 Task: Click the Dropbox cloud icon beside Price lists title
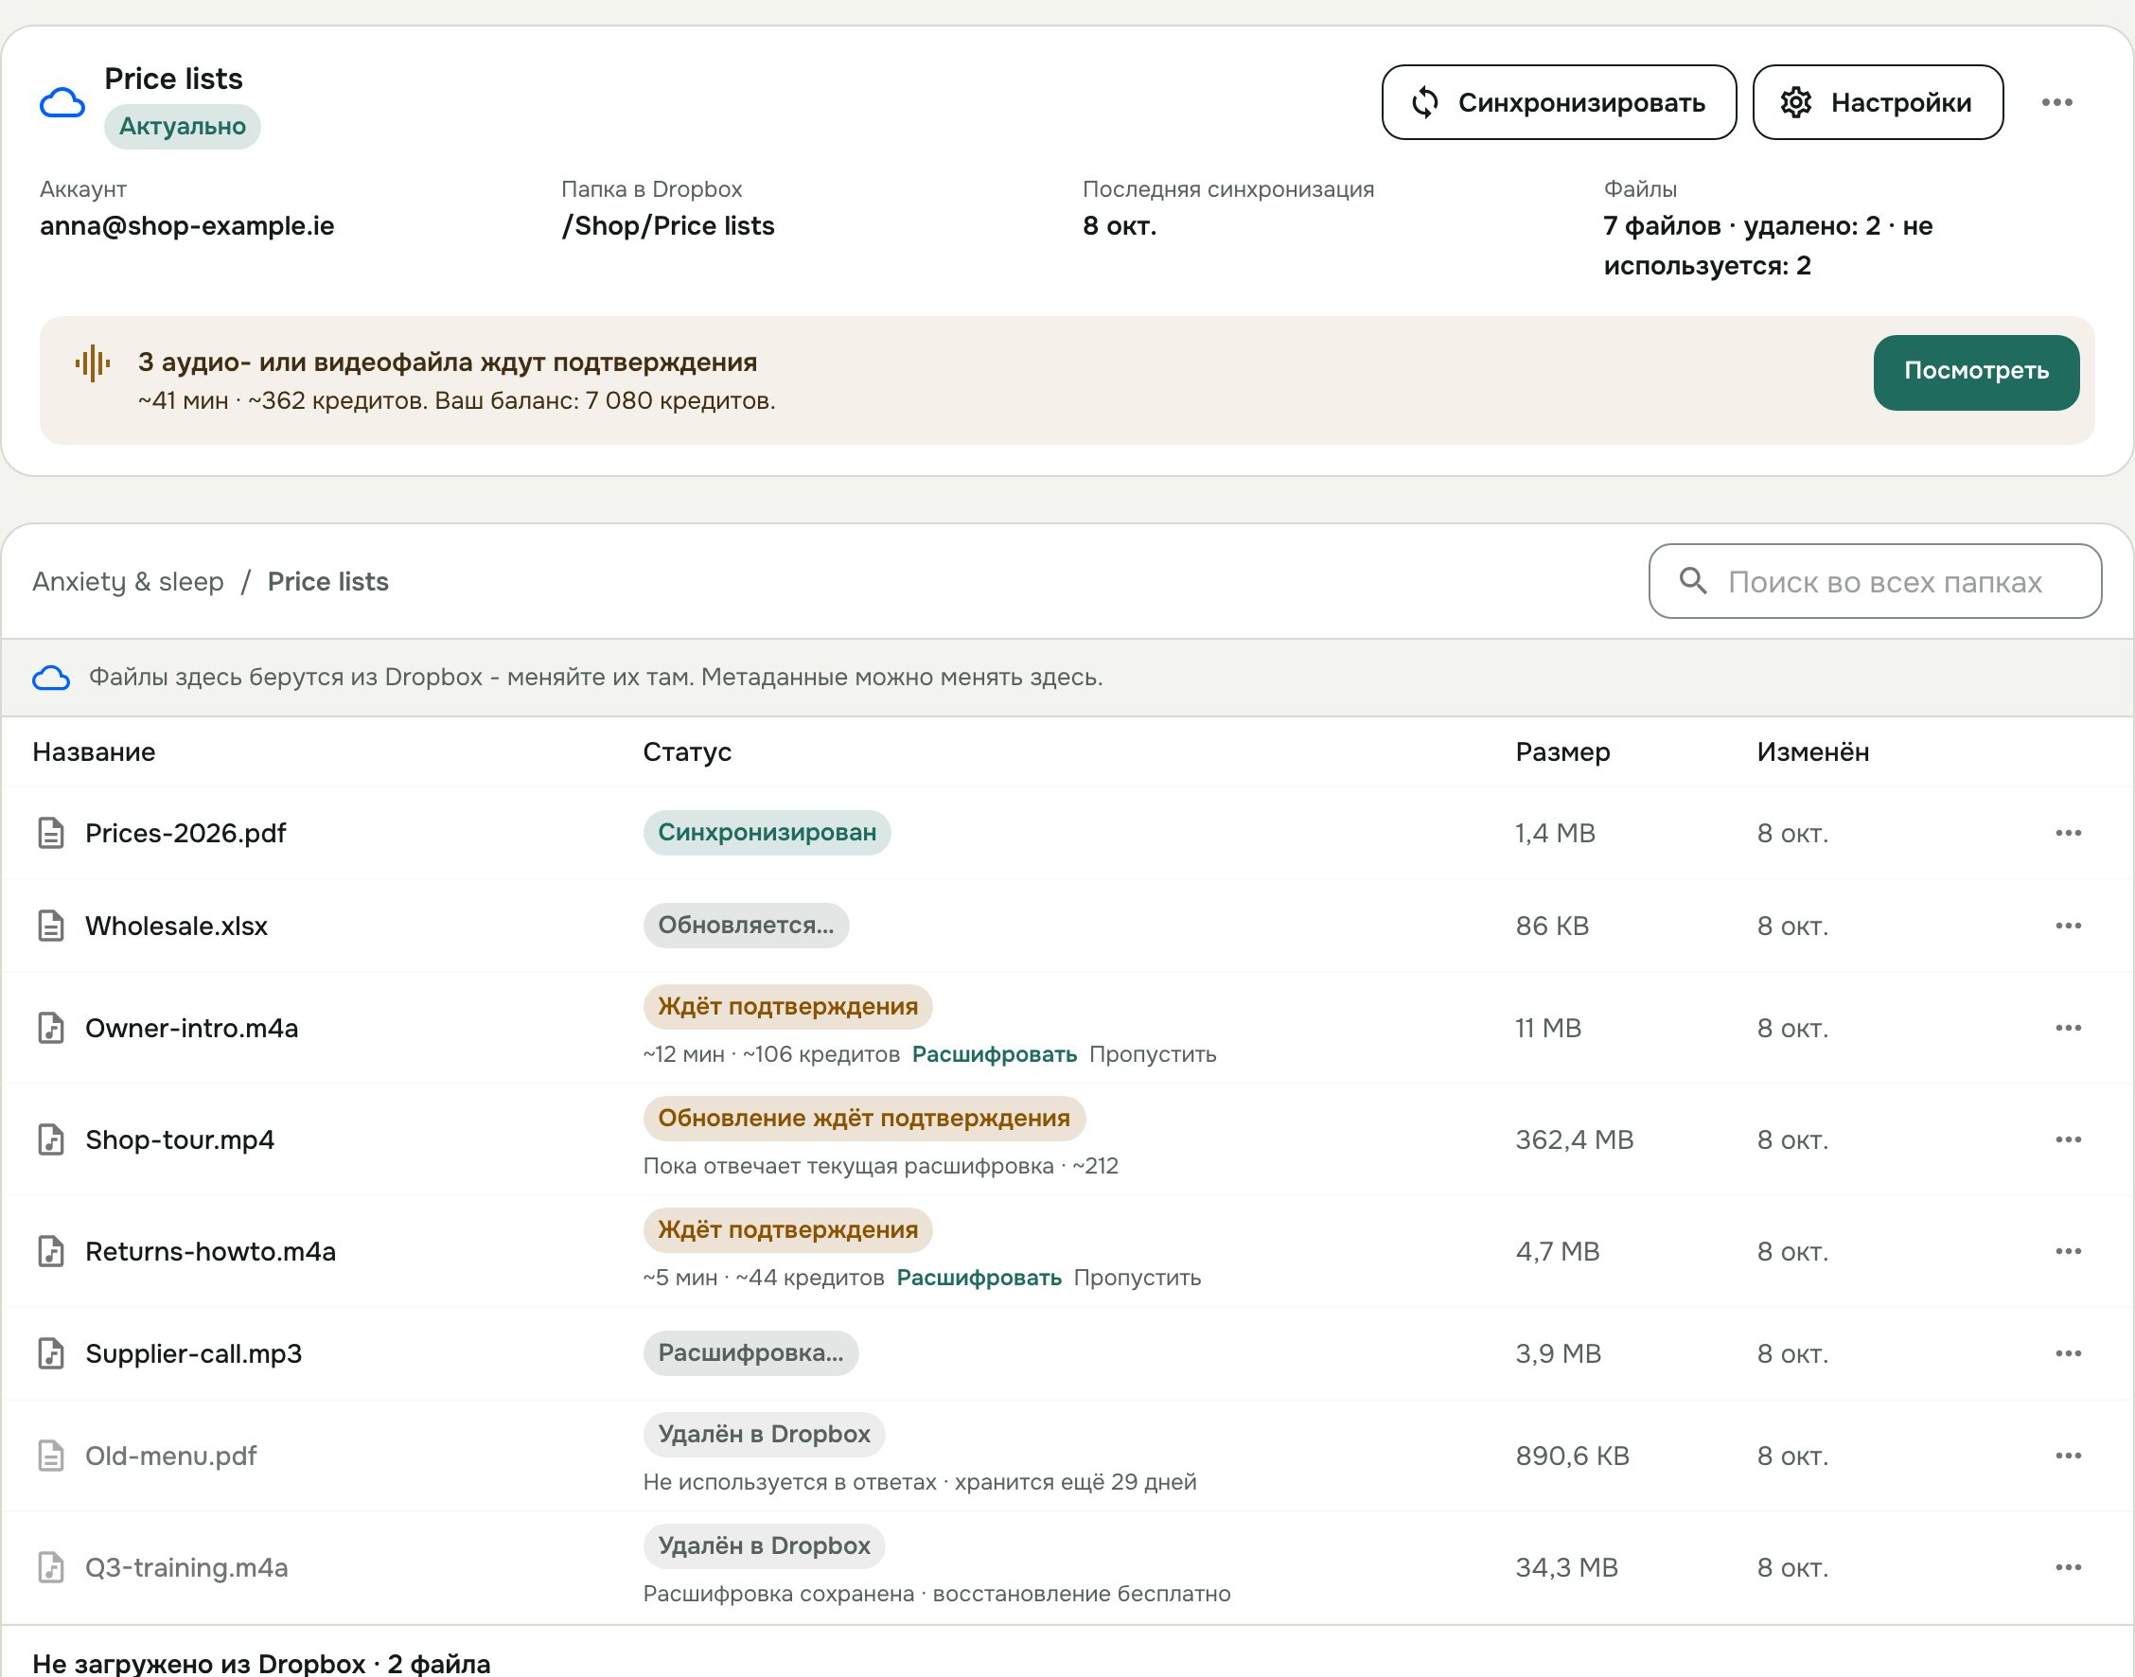pyautogui.click(x=62, y=102)
